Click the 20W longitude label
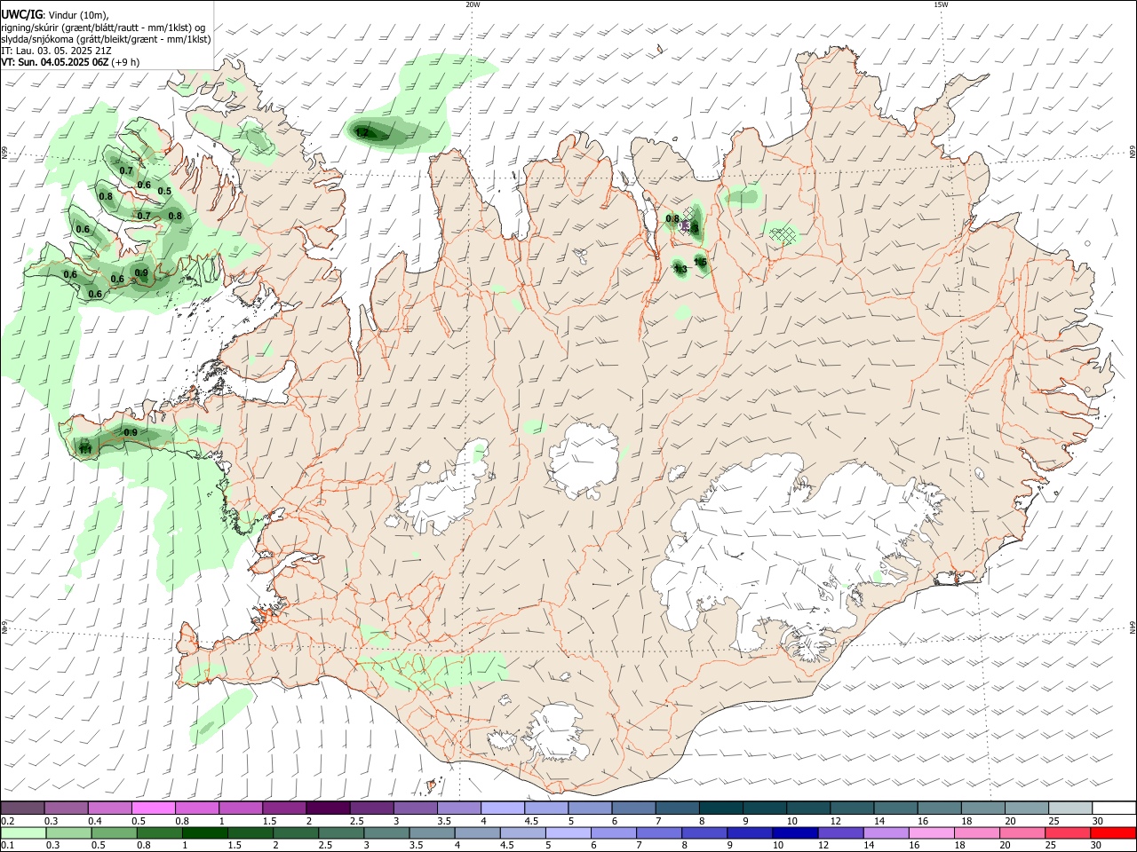This screenshot has width=1137, height=852. [473, 4]
